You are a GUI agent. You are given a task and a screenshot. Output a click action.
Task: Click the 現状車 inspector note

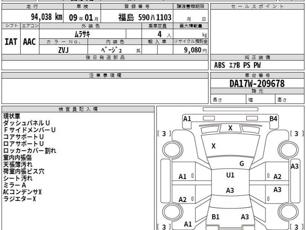point(11,116)
